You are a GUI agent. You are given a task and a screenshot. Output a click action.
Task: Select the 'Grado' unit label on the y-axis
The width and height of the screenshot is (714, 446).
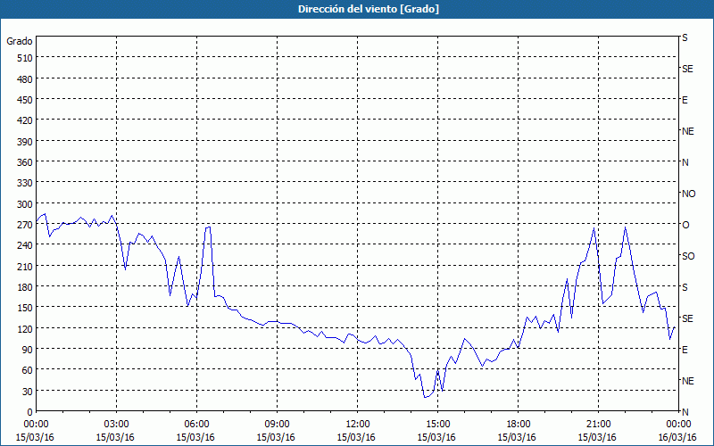20,41
